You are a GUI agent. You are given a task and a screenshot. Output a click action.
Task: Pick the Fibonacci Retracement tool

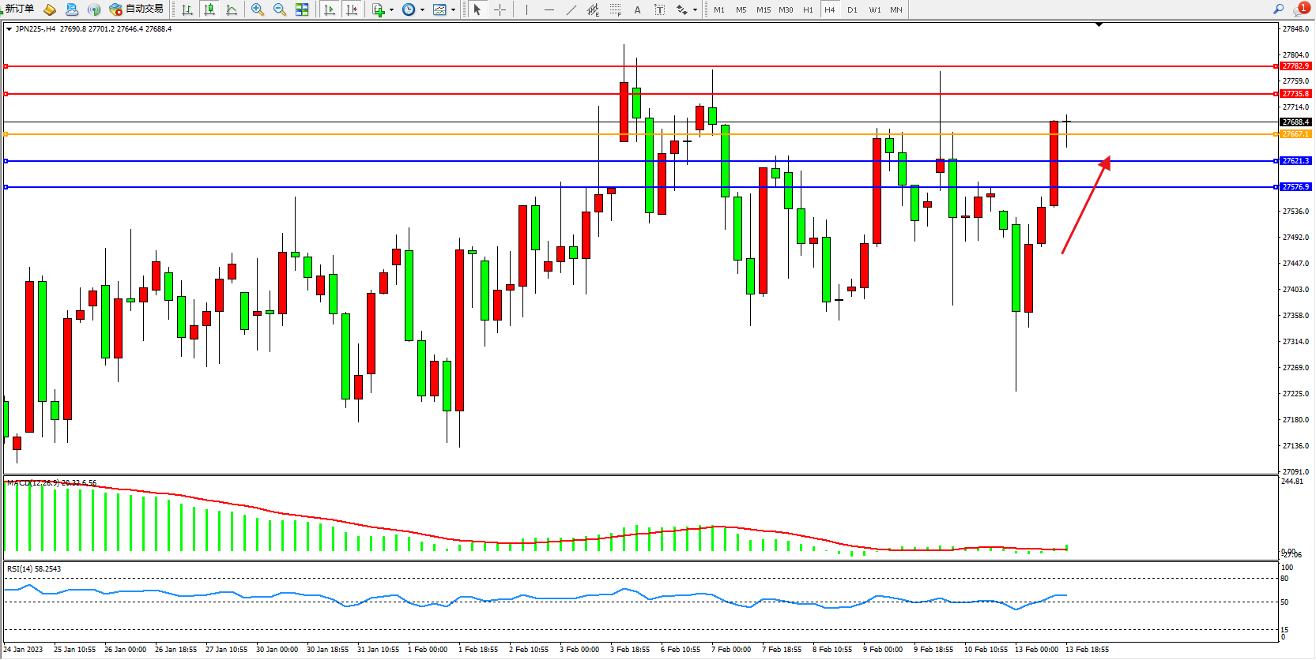pyautogui.click(x=615, y=9)
